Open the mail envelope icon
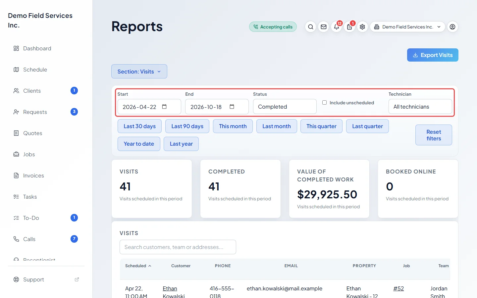Image resolution: width=477 pixels, height=298 pixels. tap(324, 27)
